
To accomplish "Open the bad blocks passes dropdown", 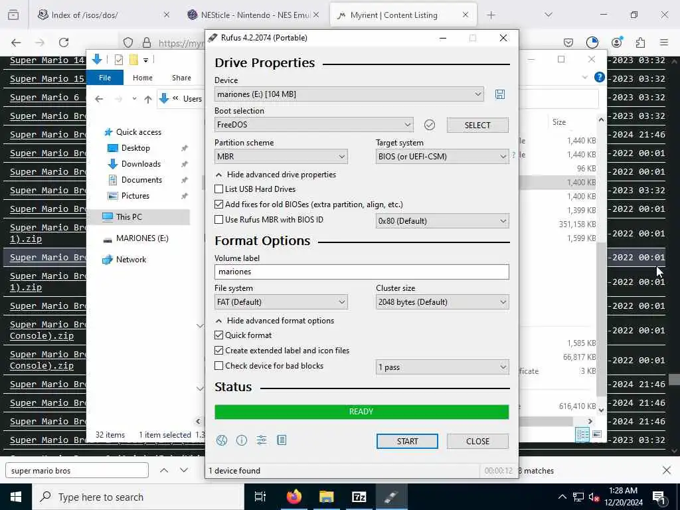I will click(x=442, y=367).
